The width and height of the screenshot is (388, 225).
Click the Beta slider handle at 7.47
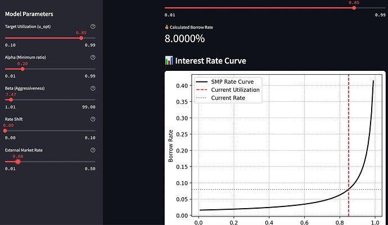pyautogui.click(x=11, y=100)
